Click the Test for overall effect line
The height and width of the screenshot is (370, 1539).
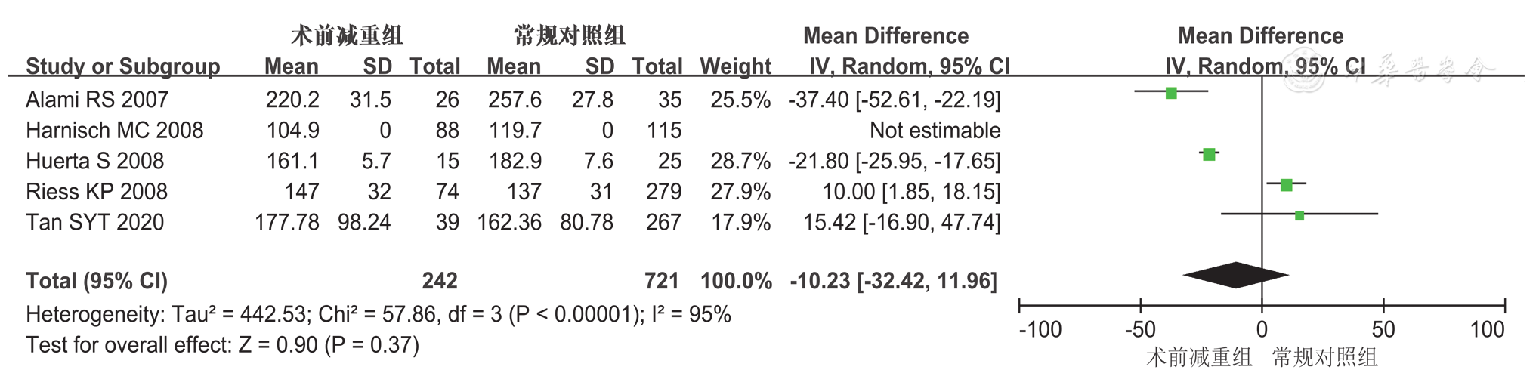tap(222, 345)
